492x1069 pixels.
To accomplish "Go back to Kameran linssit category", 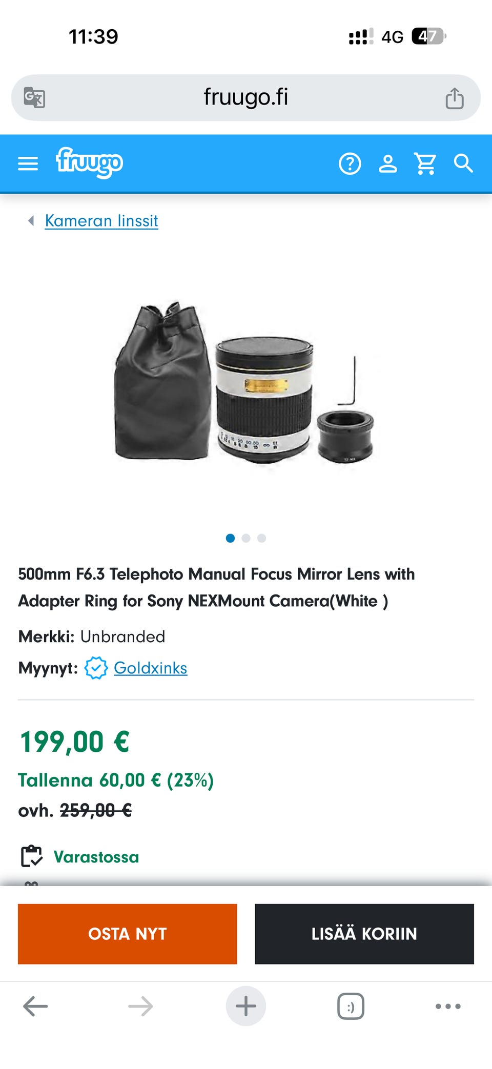I will [101, 221].
